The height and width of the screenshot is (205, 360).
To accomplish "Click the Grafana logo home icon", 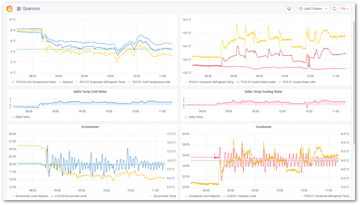I will click(9, 9).
